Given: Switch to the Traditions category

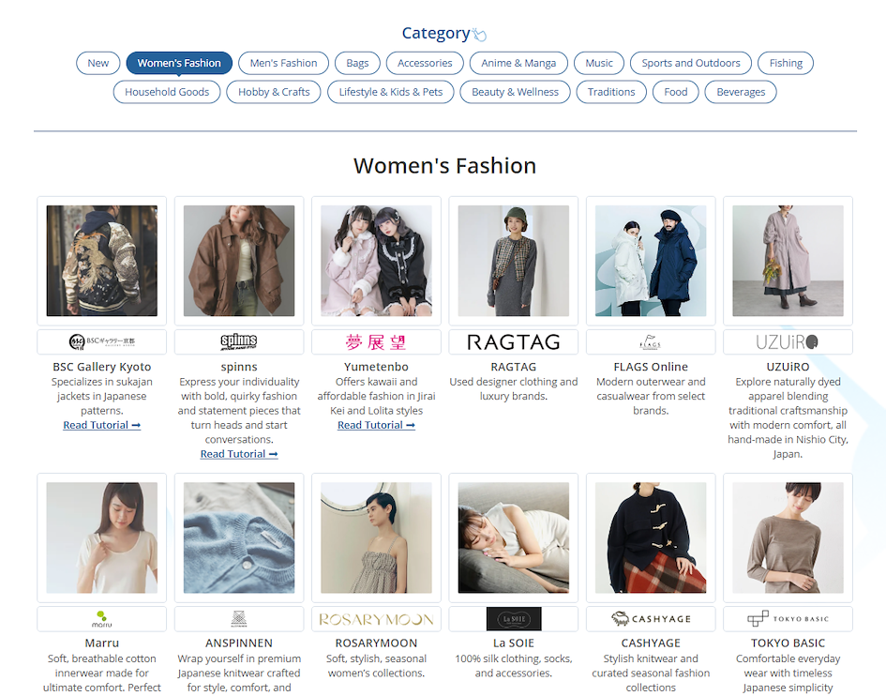Looking at the screenshot, I should (x=611, y=92).
